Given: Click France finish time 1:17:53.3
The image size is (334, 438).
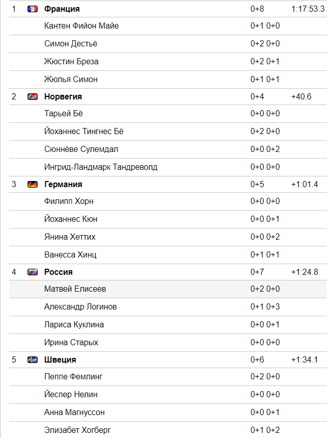Looking at the screenshot, I should [308, 9].
